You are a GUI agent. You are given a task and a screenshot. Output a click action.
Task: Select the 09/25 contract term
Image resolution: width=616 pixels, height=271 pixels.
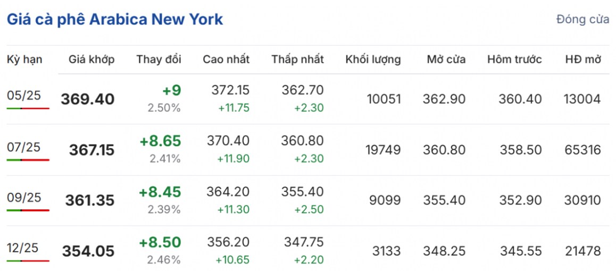point(24,198)
